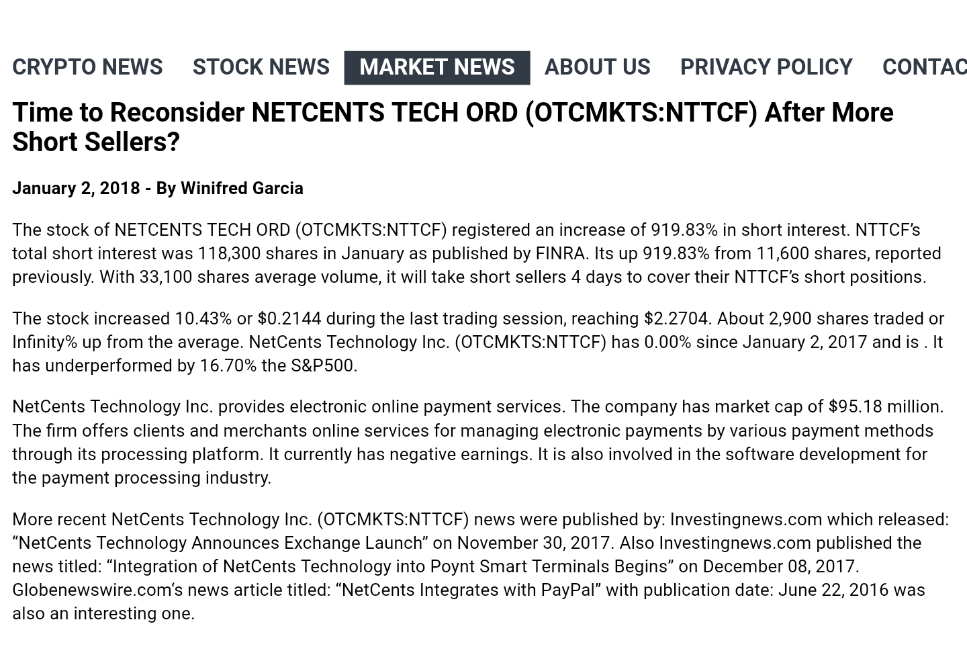Click the highlighted MARKET NEWS navigation bar
Image resolution: width=967 pixels, height=661 pixels.
[437, 67]
